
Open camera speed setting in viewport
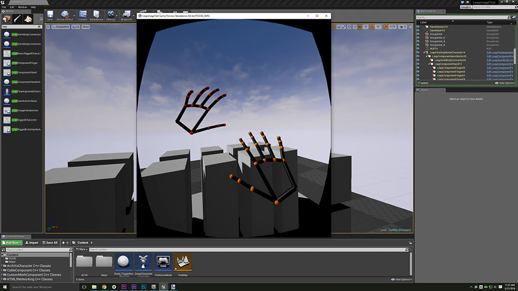[402, 27]
